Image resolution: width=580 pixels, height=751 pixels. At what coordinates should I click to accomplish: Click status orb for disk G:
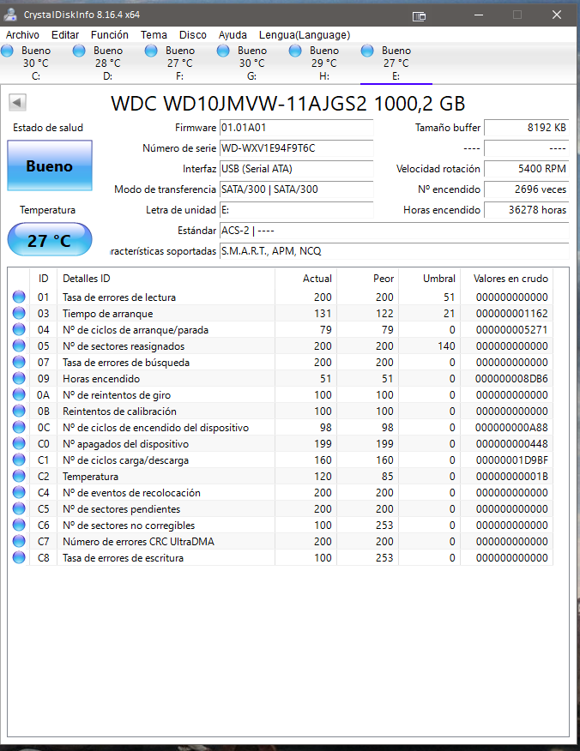[x=223, y=51]
